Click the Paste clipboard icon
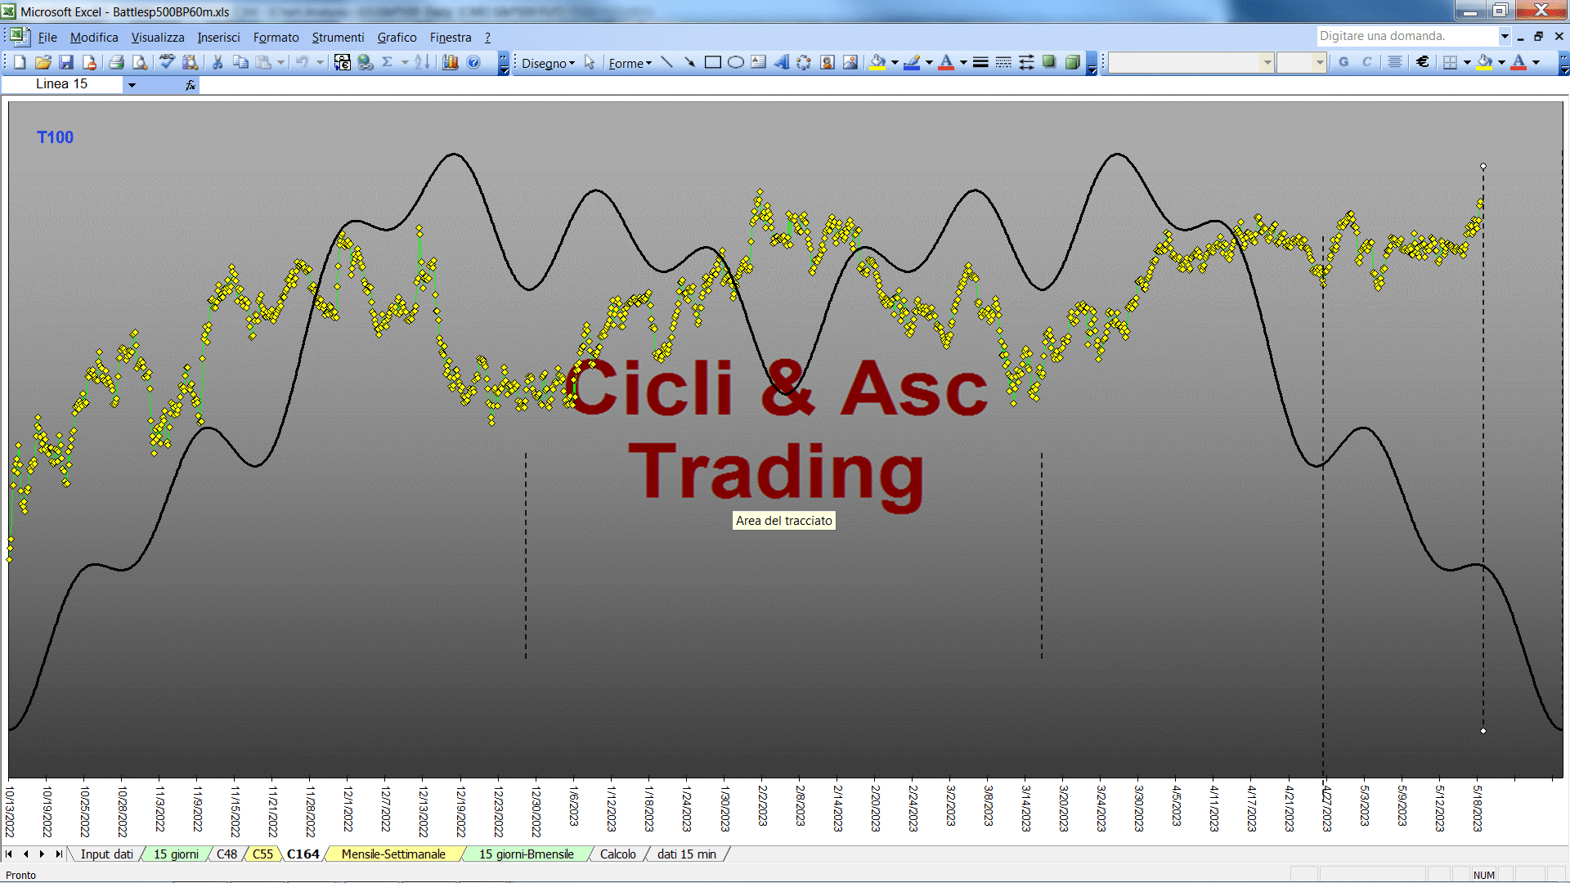 point(263,63)
